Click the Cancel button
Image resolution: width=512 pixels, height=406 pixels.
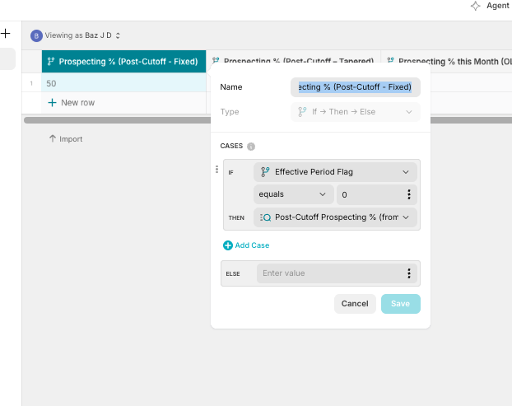point(355,304)
